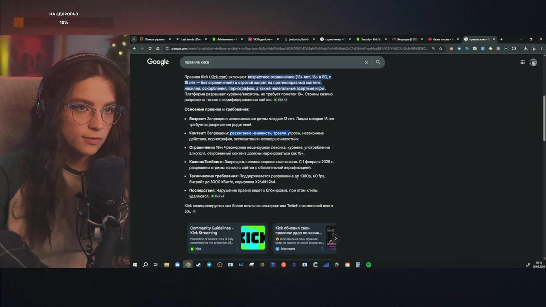Open Windows search on taskbar

[x=145, y=265]
